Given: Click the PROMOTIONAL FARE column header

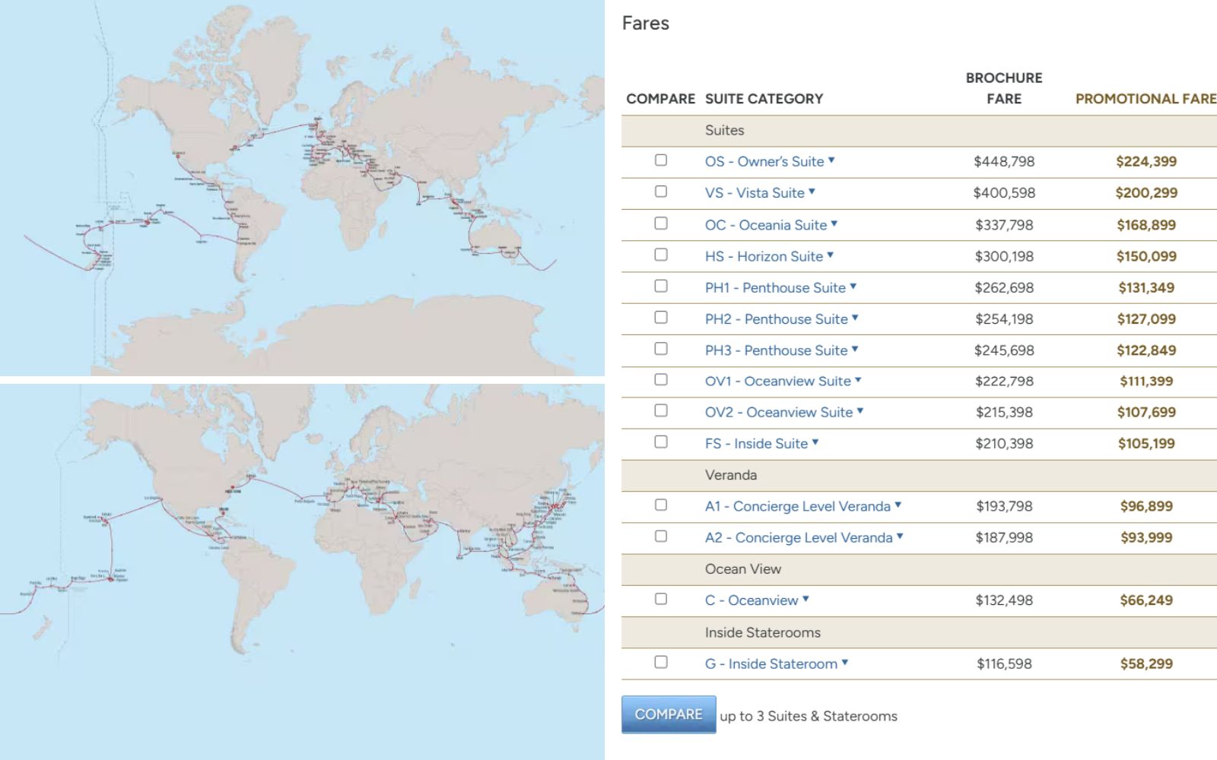Looking at the screenshot, I should coord(1146,99).
